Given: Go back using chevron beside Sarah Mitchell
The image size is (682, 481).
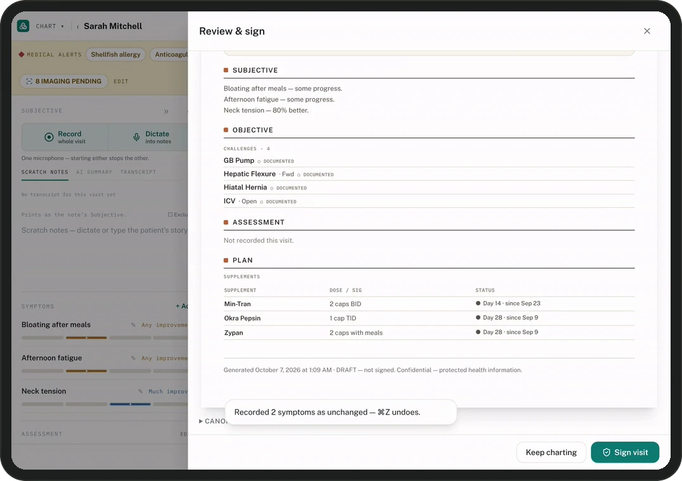Looking at the screenshot, I should pos(77,27).
